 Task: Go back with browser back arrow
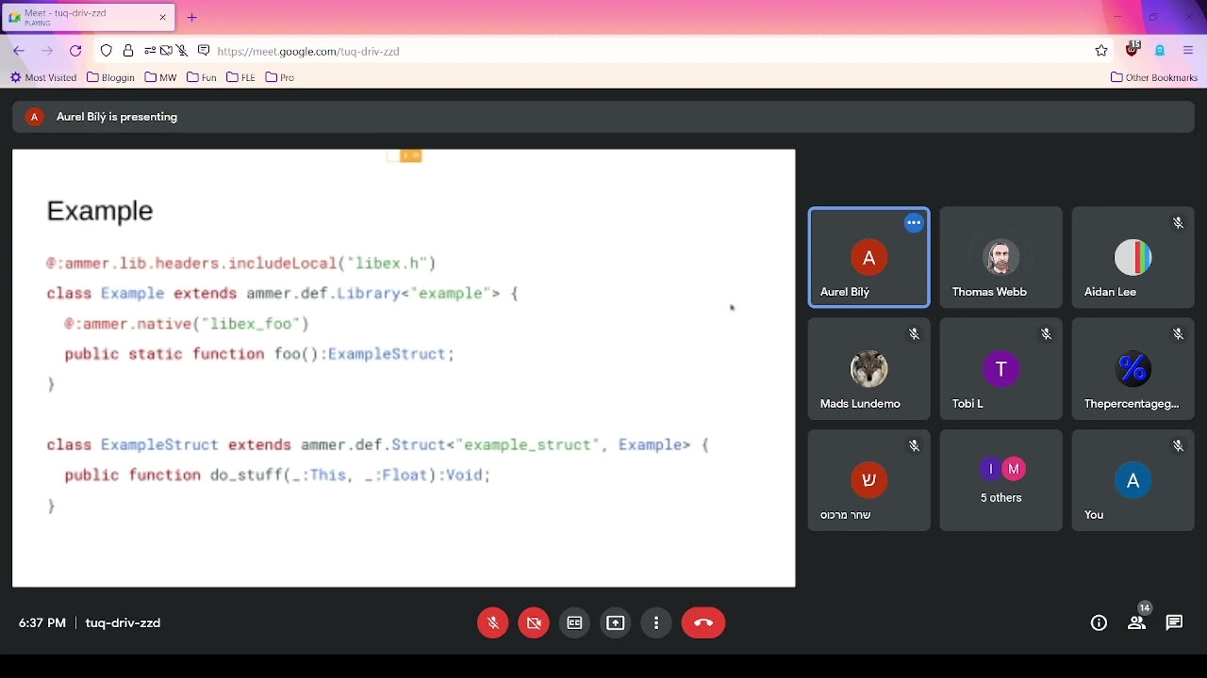tap(19, 52)
